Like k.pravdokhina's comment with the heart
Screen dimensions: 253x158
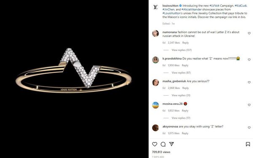249,60
